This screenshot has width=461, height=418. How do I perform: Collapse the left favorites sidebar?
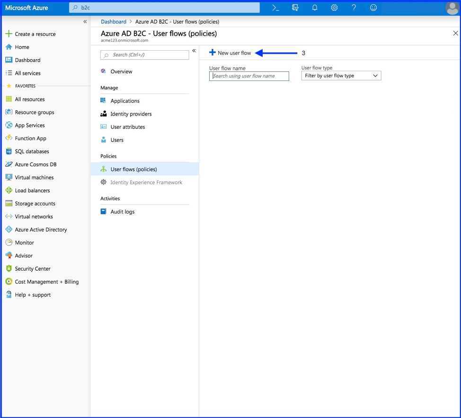[x=85, y=21]
